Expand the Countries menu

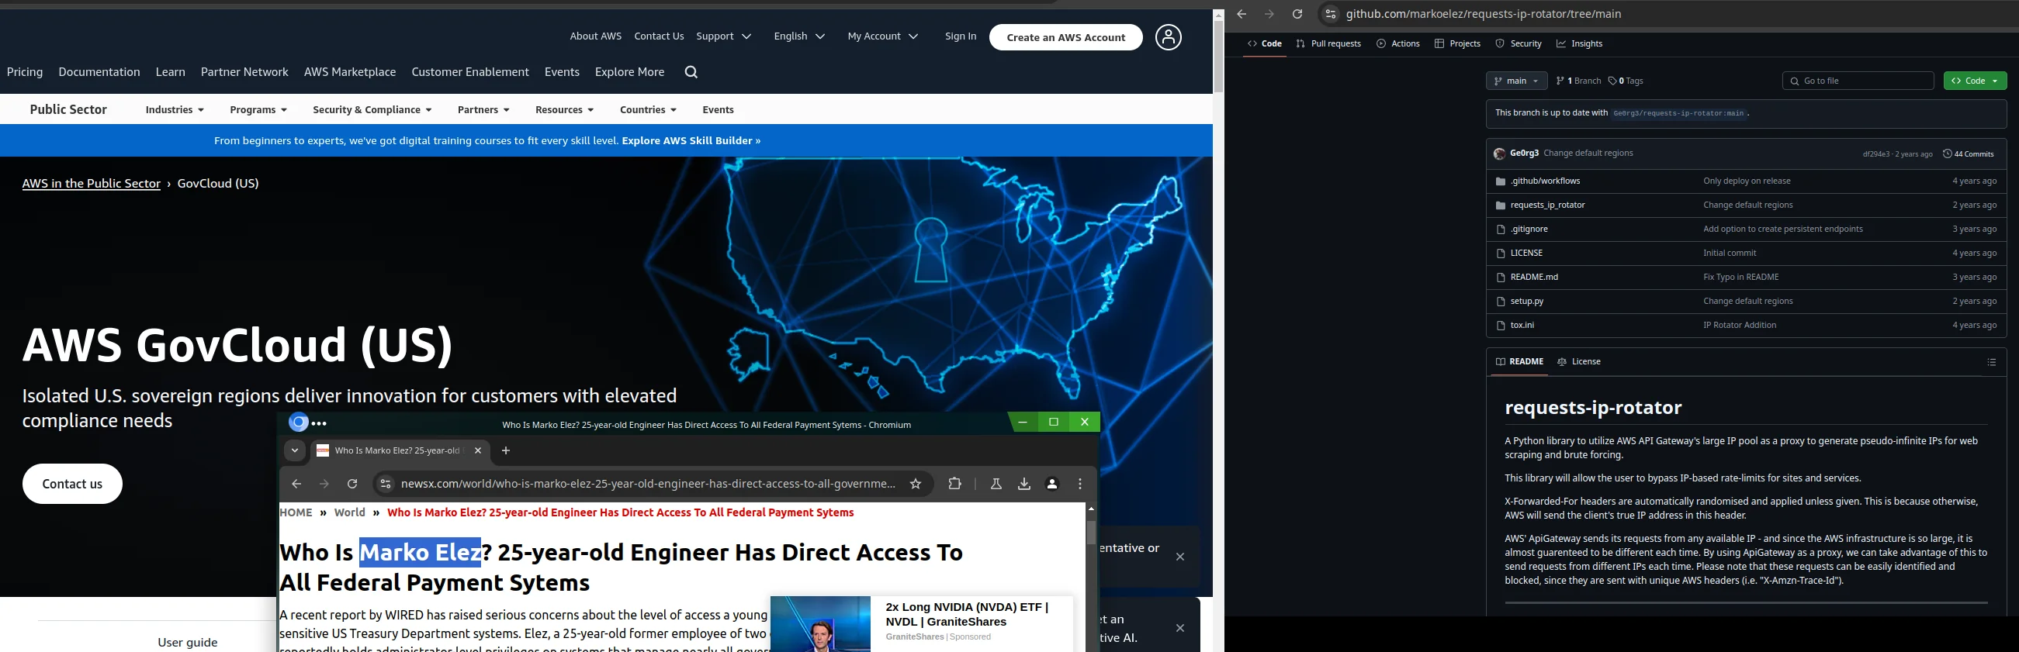tap(648, 109)
